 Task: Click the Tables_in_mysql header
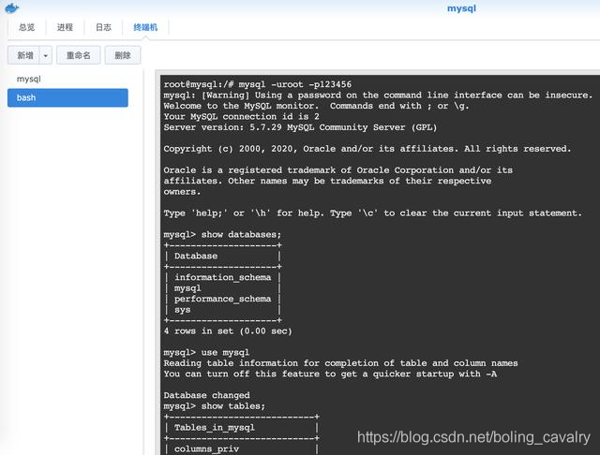click(x=215, y=428)
